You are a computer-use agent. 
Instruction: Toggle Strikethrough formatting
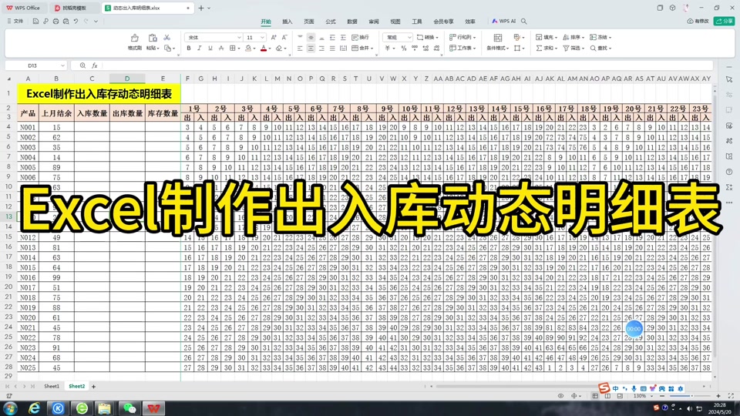pyautogui.click(x=221, y=48)
